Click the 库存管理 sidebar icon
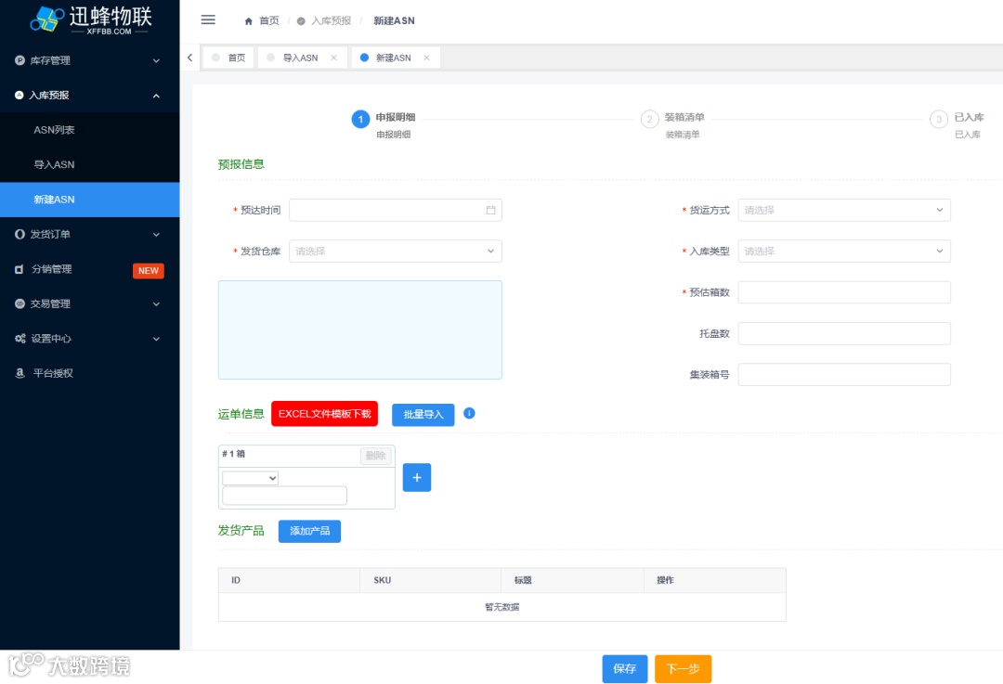Viewport: 1003px width, 684px height. (x=20, y=60)
